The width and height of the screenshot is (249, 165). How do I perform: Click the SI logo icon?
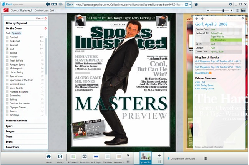(6, 10)
